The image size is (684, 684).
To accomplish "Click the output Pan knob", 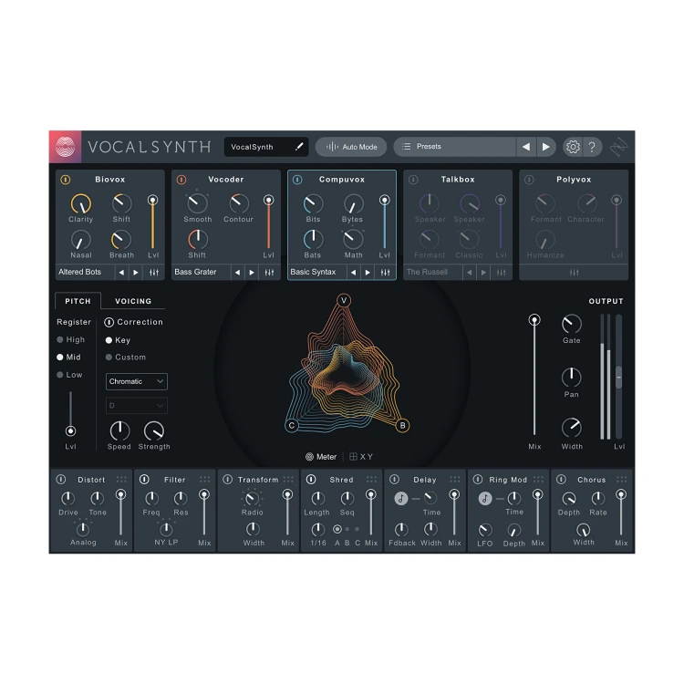I will pos(571,378).
